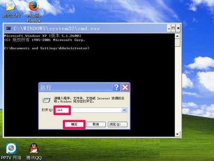Click the 'Microsoft Windows XP' version text line

pos(42,36)
